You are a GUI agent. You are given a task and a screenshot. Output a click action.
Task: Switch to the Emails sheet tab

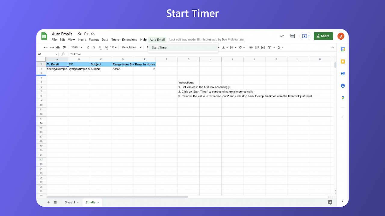tap(90, 202)
